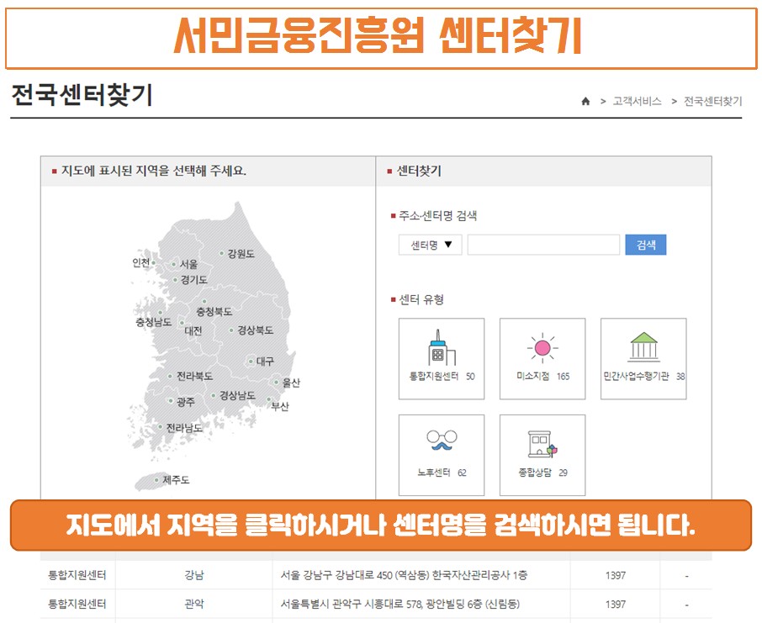
Task: Open 전국센터찾기 breadcrumb link
Action: (713, 101)
